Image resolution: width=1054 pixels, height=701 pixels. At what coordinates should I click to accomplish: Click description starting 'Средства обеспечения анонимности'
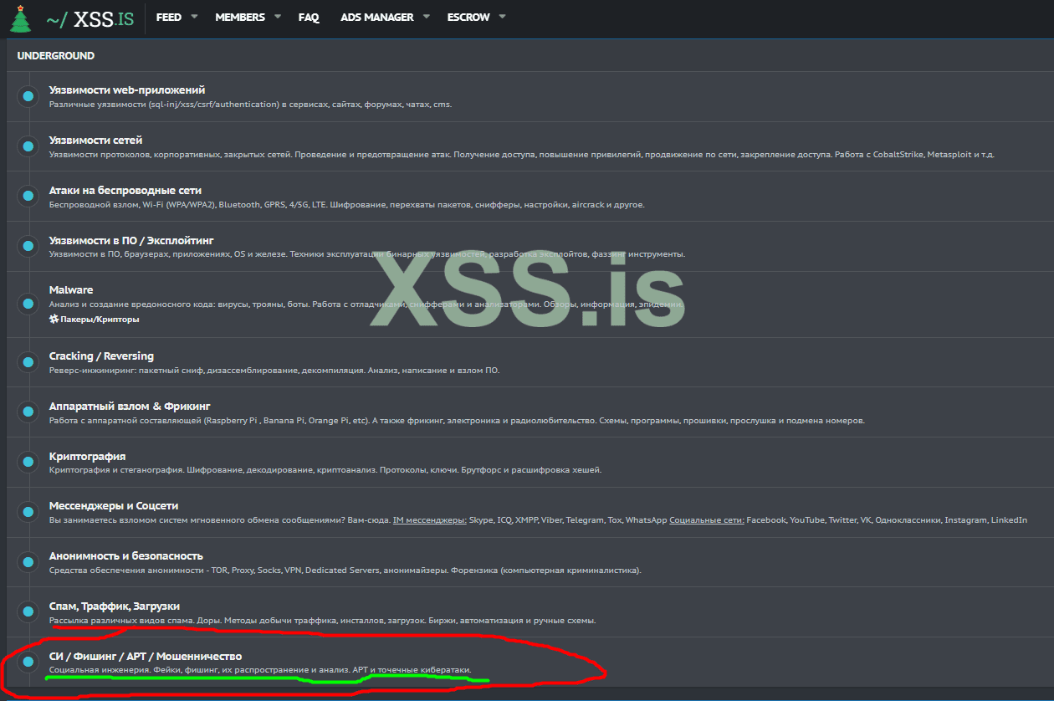coord(345,571)
